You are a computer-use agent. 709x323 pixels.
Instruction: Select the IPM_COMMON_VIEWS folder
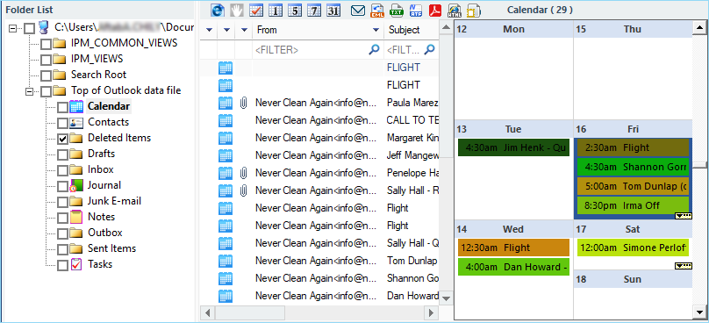coord(124,43)
